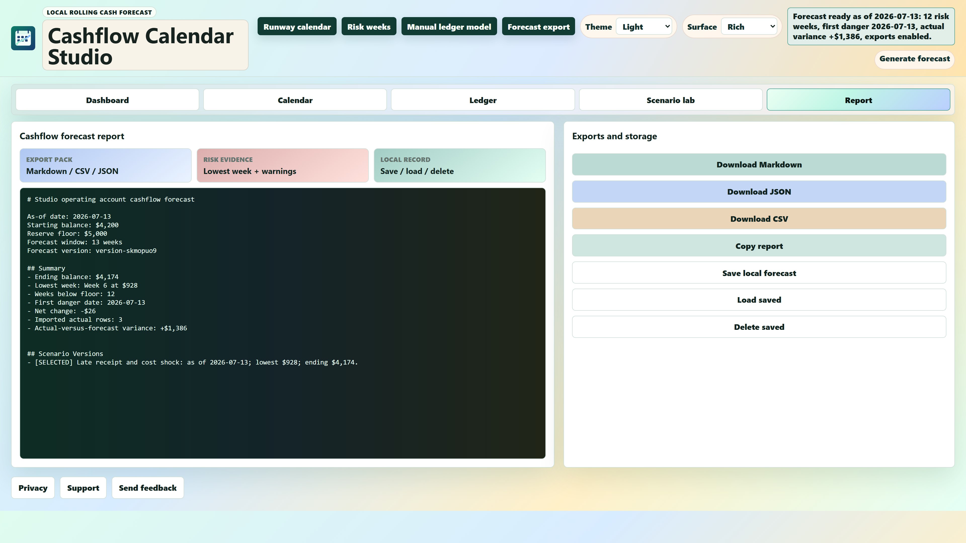
Task: Switch to the Calendar tab
Action: (x=295, y=100)
